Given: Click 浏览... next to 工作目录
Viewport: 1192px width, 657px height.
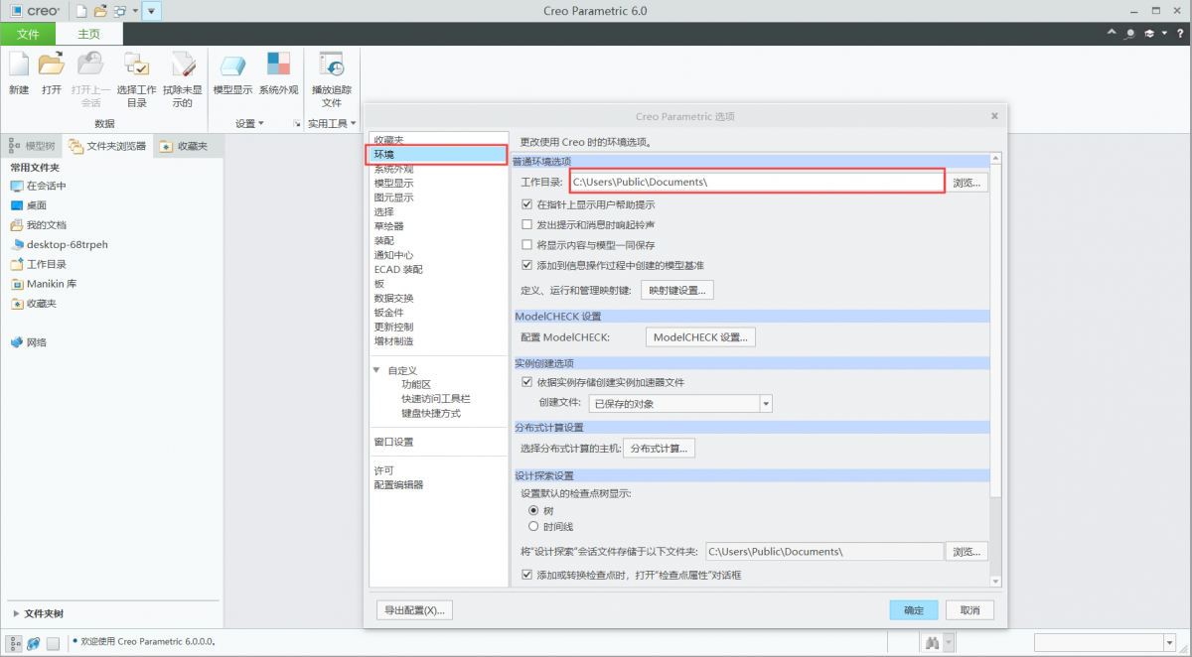Looking at the screenshot, I should 967,183.
